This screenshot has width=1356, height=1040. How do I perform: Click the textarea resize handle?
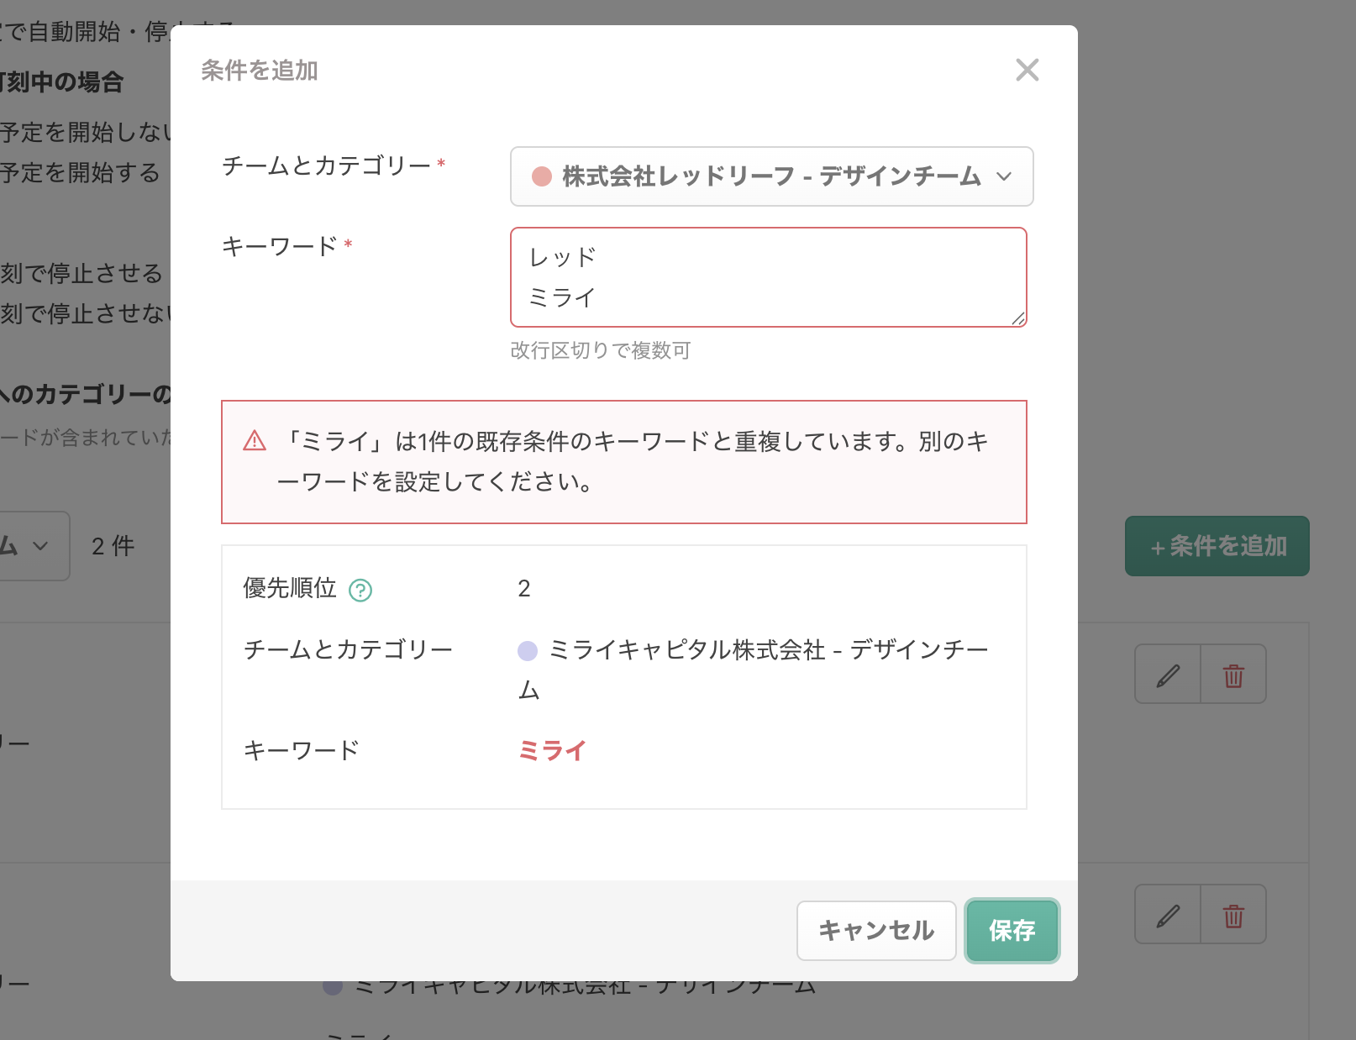point(1020,318)
